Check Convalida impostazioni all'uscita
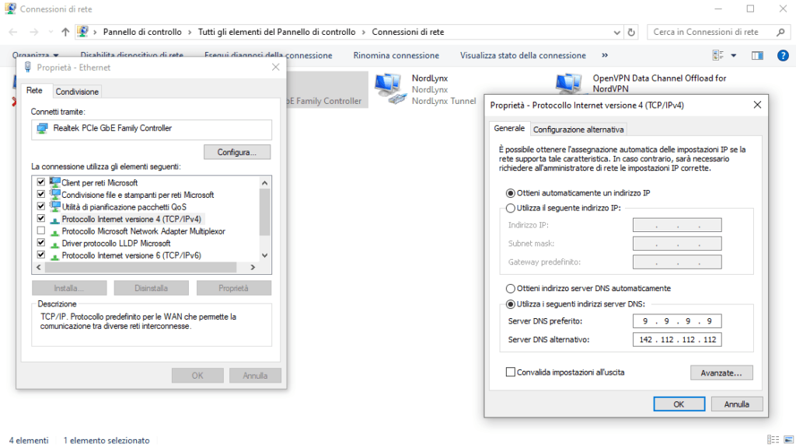This screenshot has height=447, width=796. pyautogui.click(x=511, y=372)
